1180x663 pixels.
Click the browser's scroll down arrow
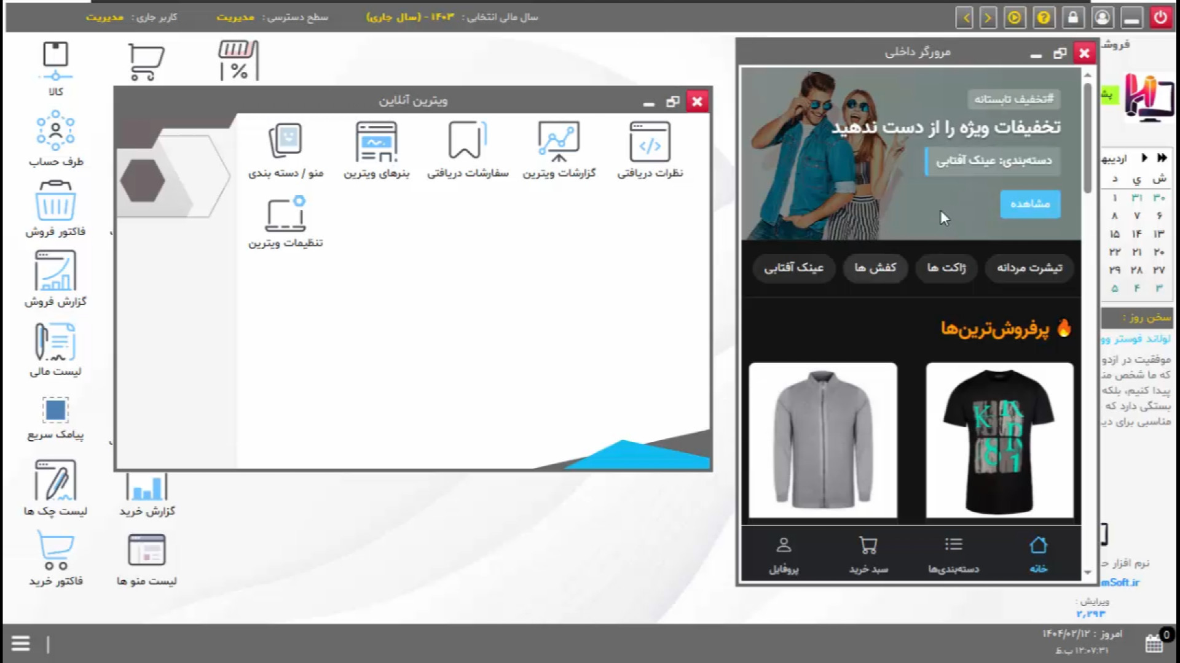(1087, 572)
